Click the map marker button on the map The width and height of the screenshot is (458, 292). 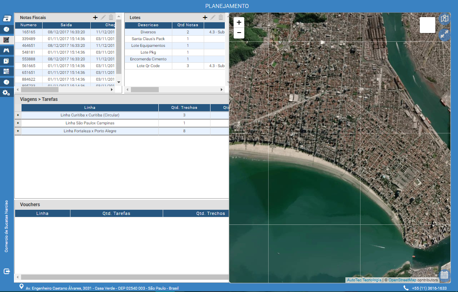click(x=444, y=19)
